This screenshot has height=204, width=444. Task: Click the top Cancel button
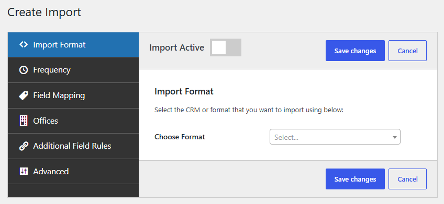[407, 51]
